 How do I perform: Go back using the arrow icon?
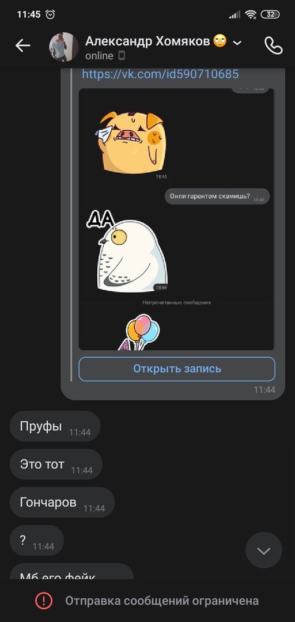pyautogui.click(x=22, y=46)
